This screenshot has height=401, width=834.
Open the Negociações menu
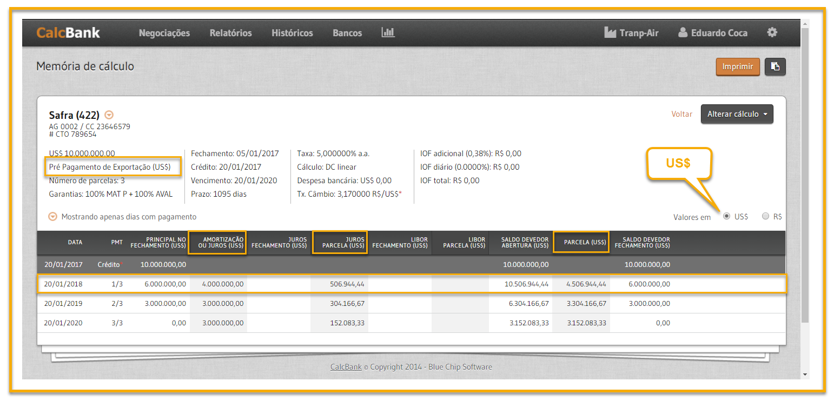click(x=164, y=33)
